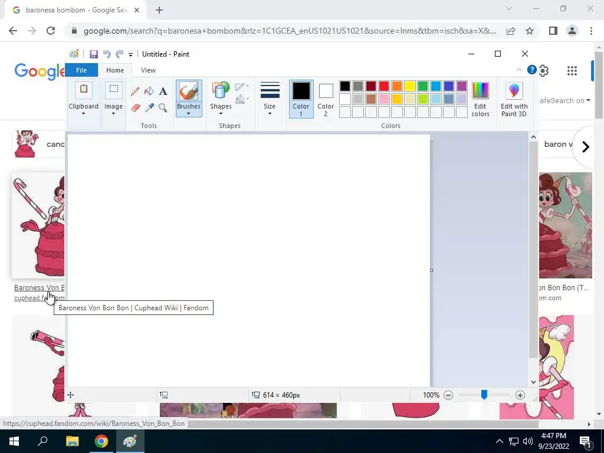604x453 pixels.
Task: Click the Clipboard paste icon
Action: [x=84, y=90]
